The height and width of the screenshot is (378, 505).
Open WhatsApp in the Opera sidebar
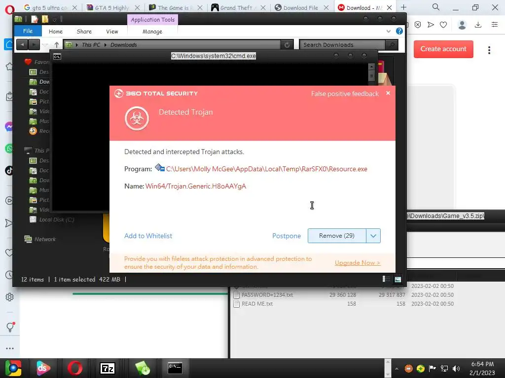pos(9,149)
